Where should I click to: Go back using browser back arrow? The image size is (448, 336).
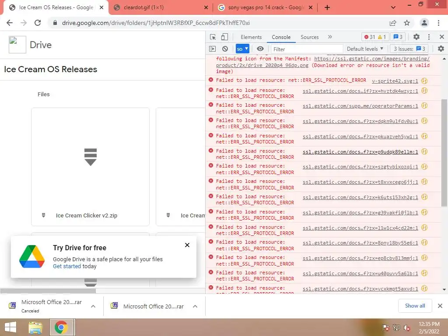(x=10, y=23)
